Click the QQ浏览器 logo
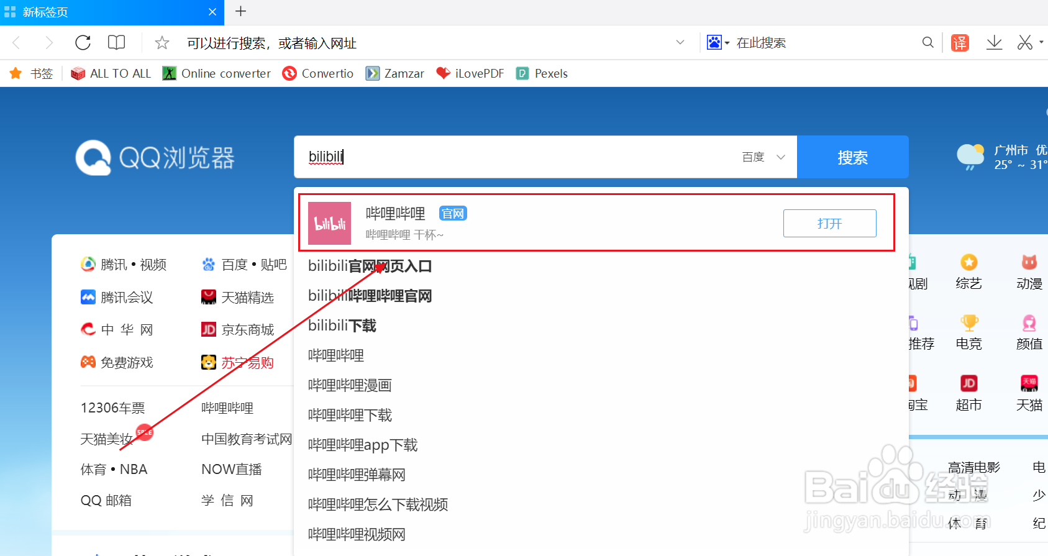The width and height of the screenshot is (1048, 556). (x=155, y=158)
